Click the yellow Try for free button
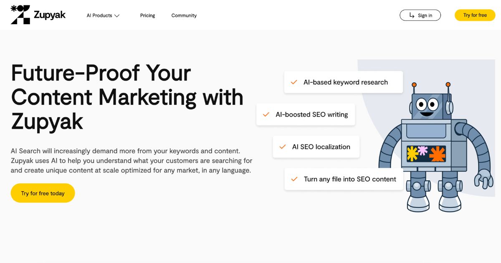Image resolution: width=501 pixels, height=263 pixels. click(475, 15)
